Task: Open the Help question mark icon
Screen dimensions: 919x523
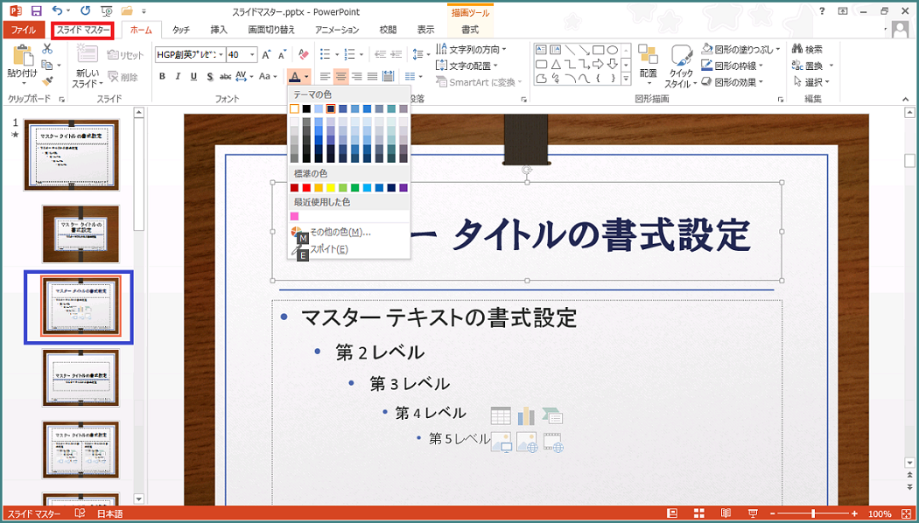Action: pyautogui.click(x=823, y=10)
